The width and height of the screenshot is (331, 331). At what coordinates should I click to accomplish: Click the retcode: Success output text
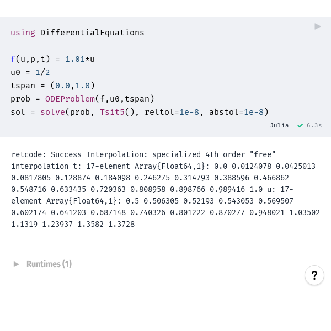tap(46, 154)
